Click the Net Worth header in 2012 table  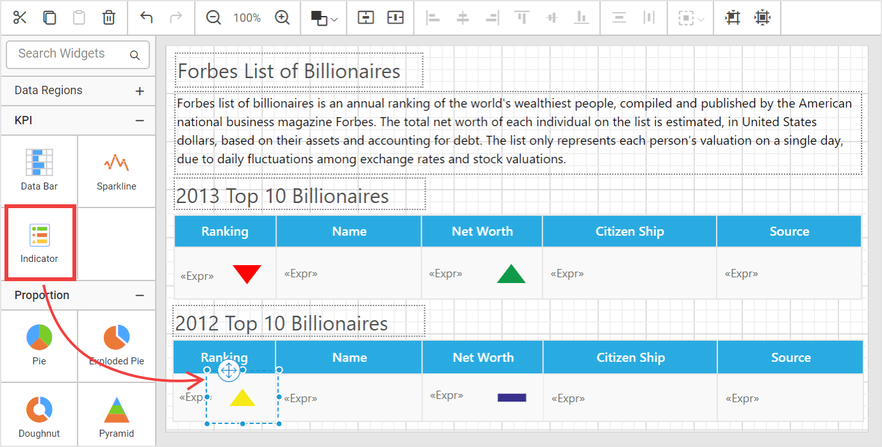[x=483, y=357]
